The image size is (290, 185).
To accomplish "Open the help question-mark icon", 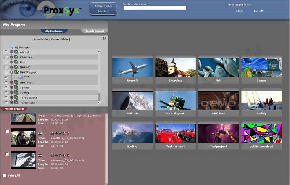I will pos(104,38).
